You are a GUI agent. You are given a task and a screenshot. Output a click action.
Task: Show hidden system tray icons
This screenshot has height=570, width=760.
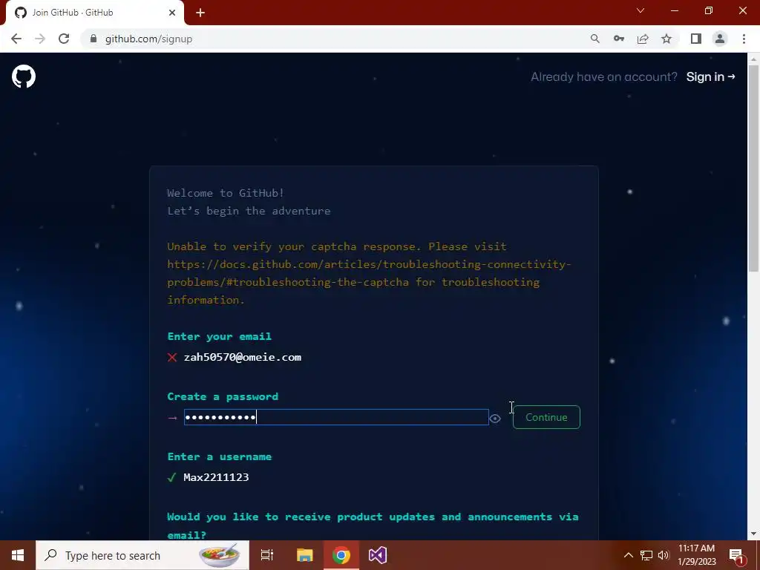click(x=628, y=555)
